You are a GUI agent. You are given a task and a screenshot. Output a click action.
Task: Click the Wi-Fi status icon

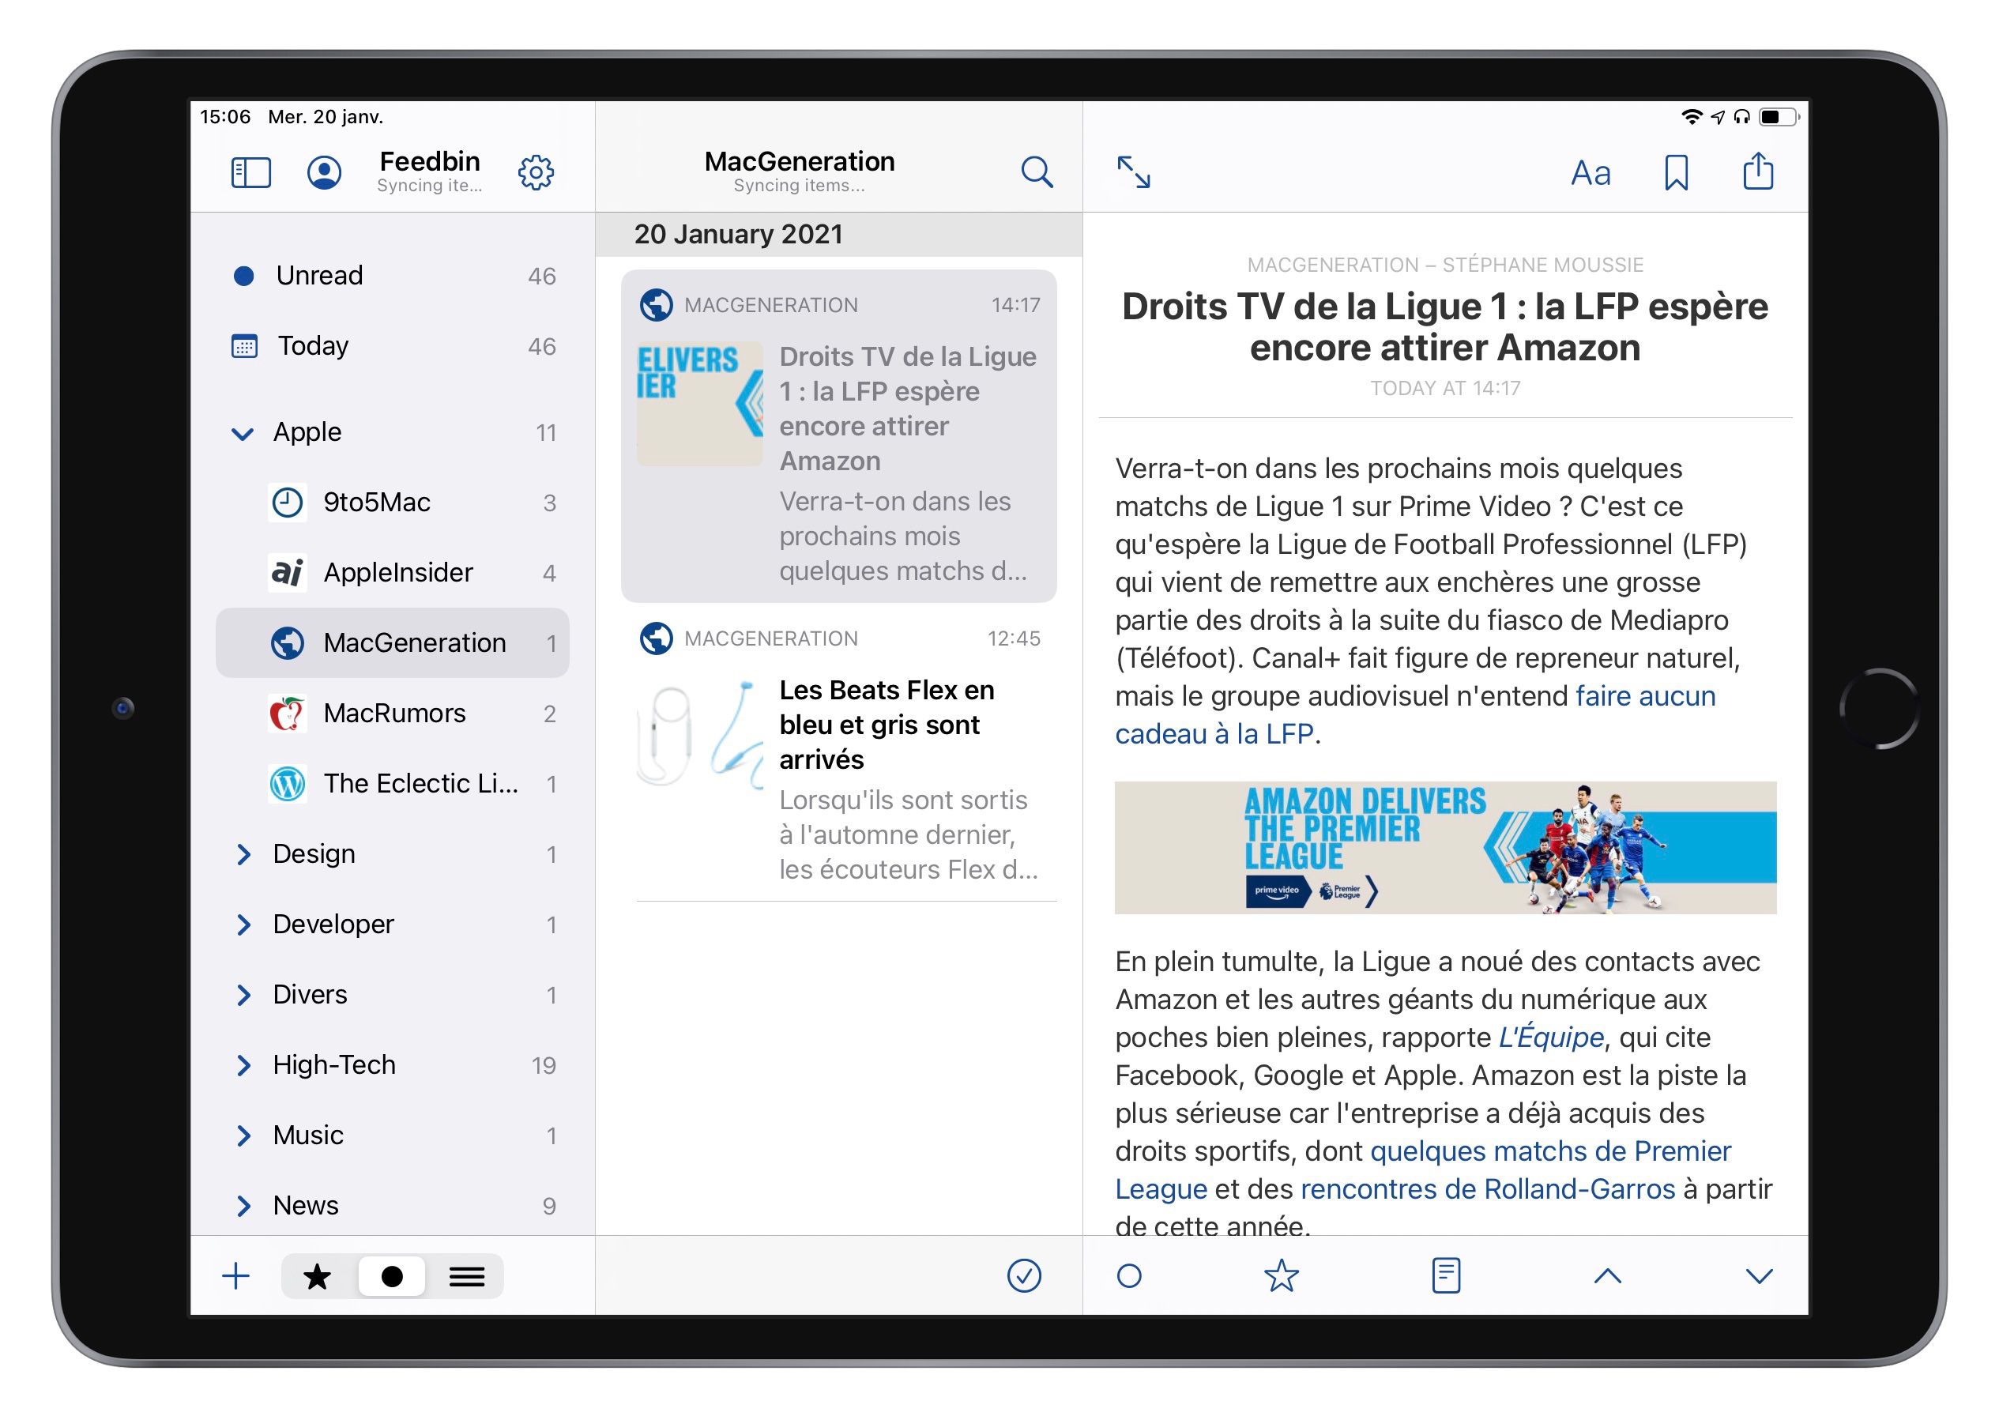point(1692,117)
